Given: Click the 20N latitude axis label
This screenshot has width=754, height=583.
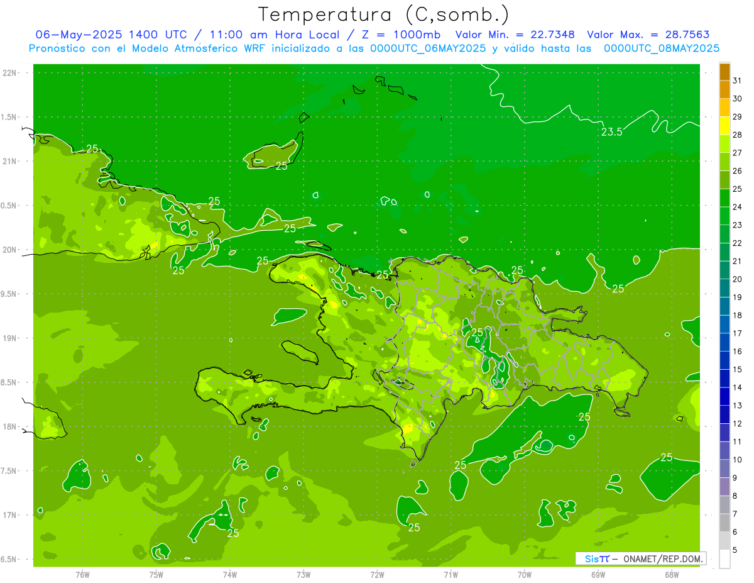Looking at the screenshot, I should point(9,250).
